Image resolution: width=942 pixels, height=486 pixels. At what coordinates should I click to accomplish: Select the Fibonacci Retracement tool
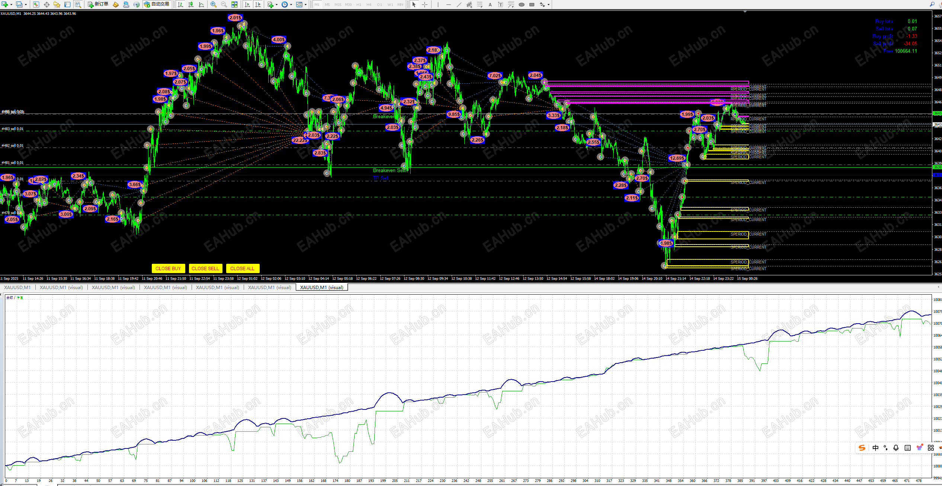point(480,4)
